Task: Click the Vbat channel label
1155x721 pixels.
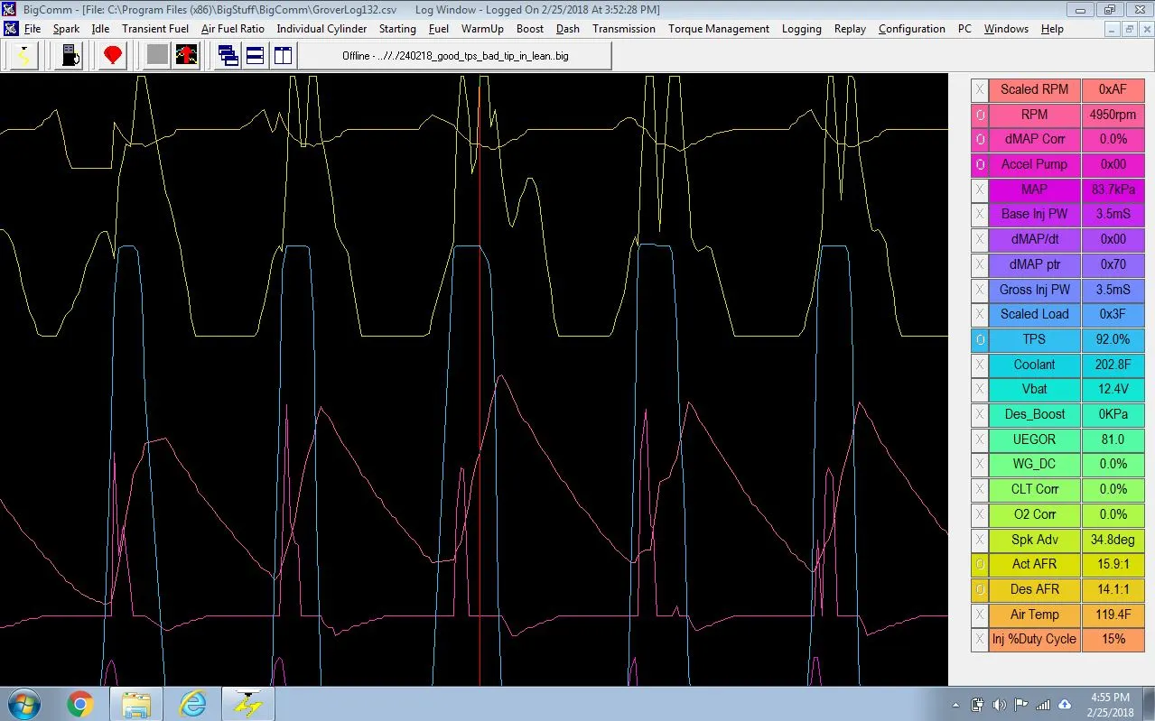Action: [x=1035, y=389]
